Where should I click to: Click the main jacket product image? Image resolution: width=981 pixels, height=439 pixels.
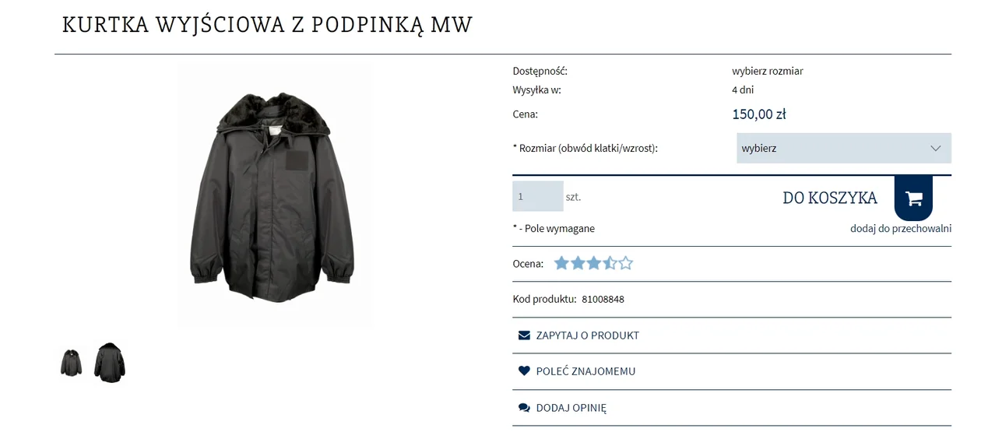(273, 195)
